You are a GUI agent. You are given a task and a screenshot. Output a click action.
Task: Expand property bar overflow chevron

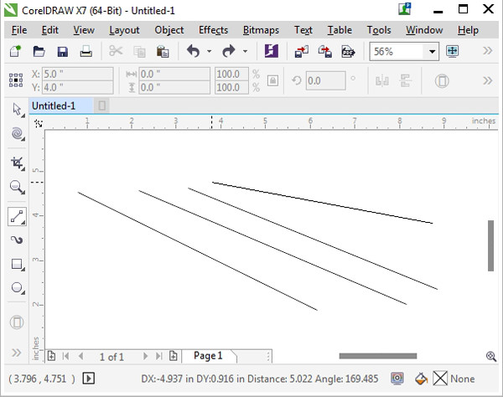point(488,80)
